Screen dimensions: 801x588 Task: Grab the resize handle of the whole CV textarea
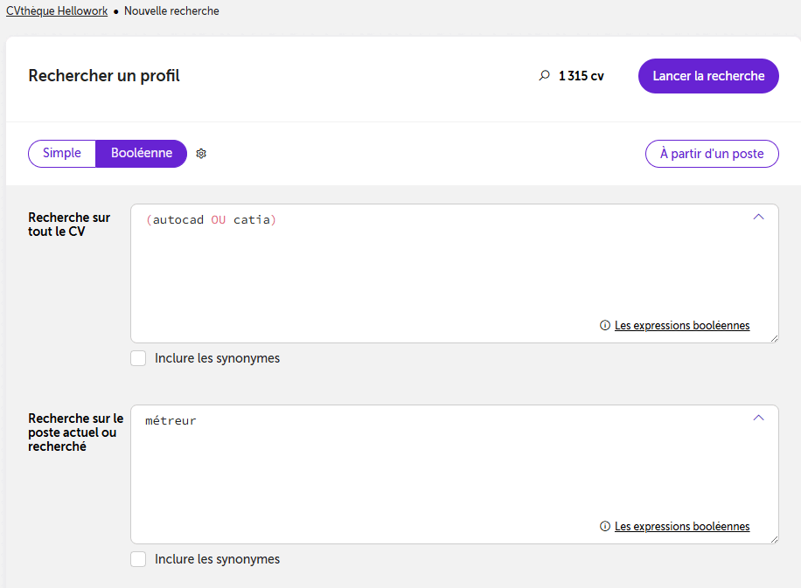point(774,338)
